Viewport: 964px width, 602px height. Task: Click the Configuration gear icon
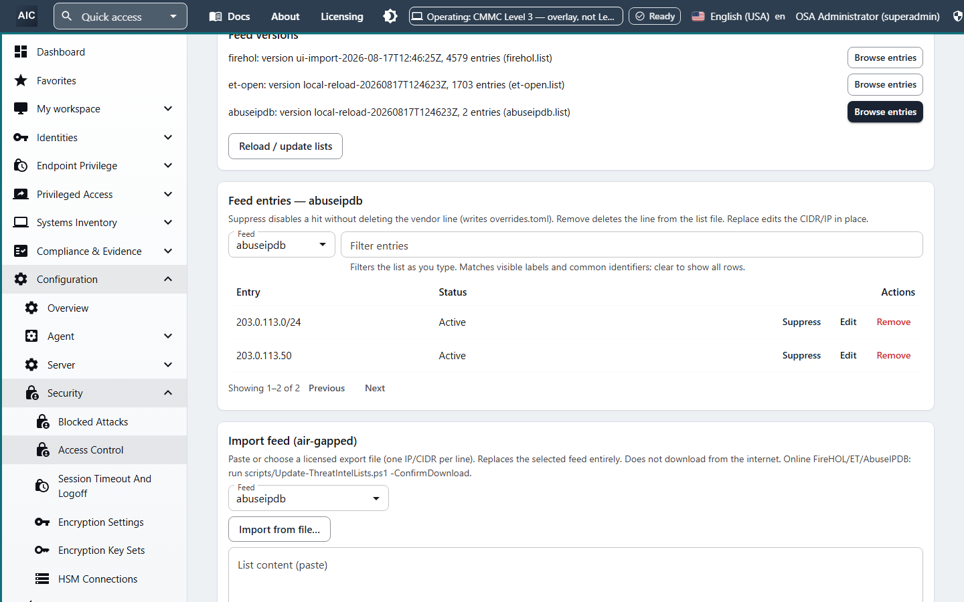click(21, 279)
